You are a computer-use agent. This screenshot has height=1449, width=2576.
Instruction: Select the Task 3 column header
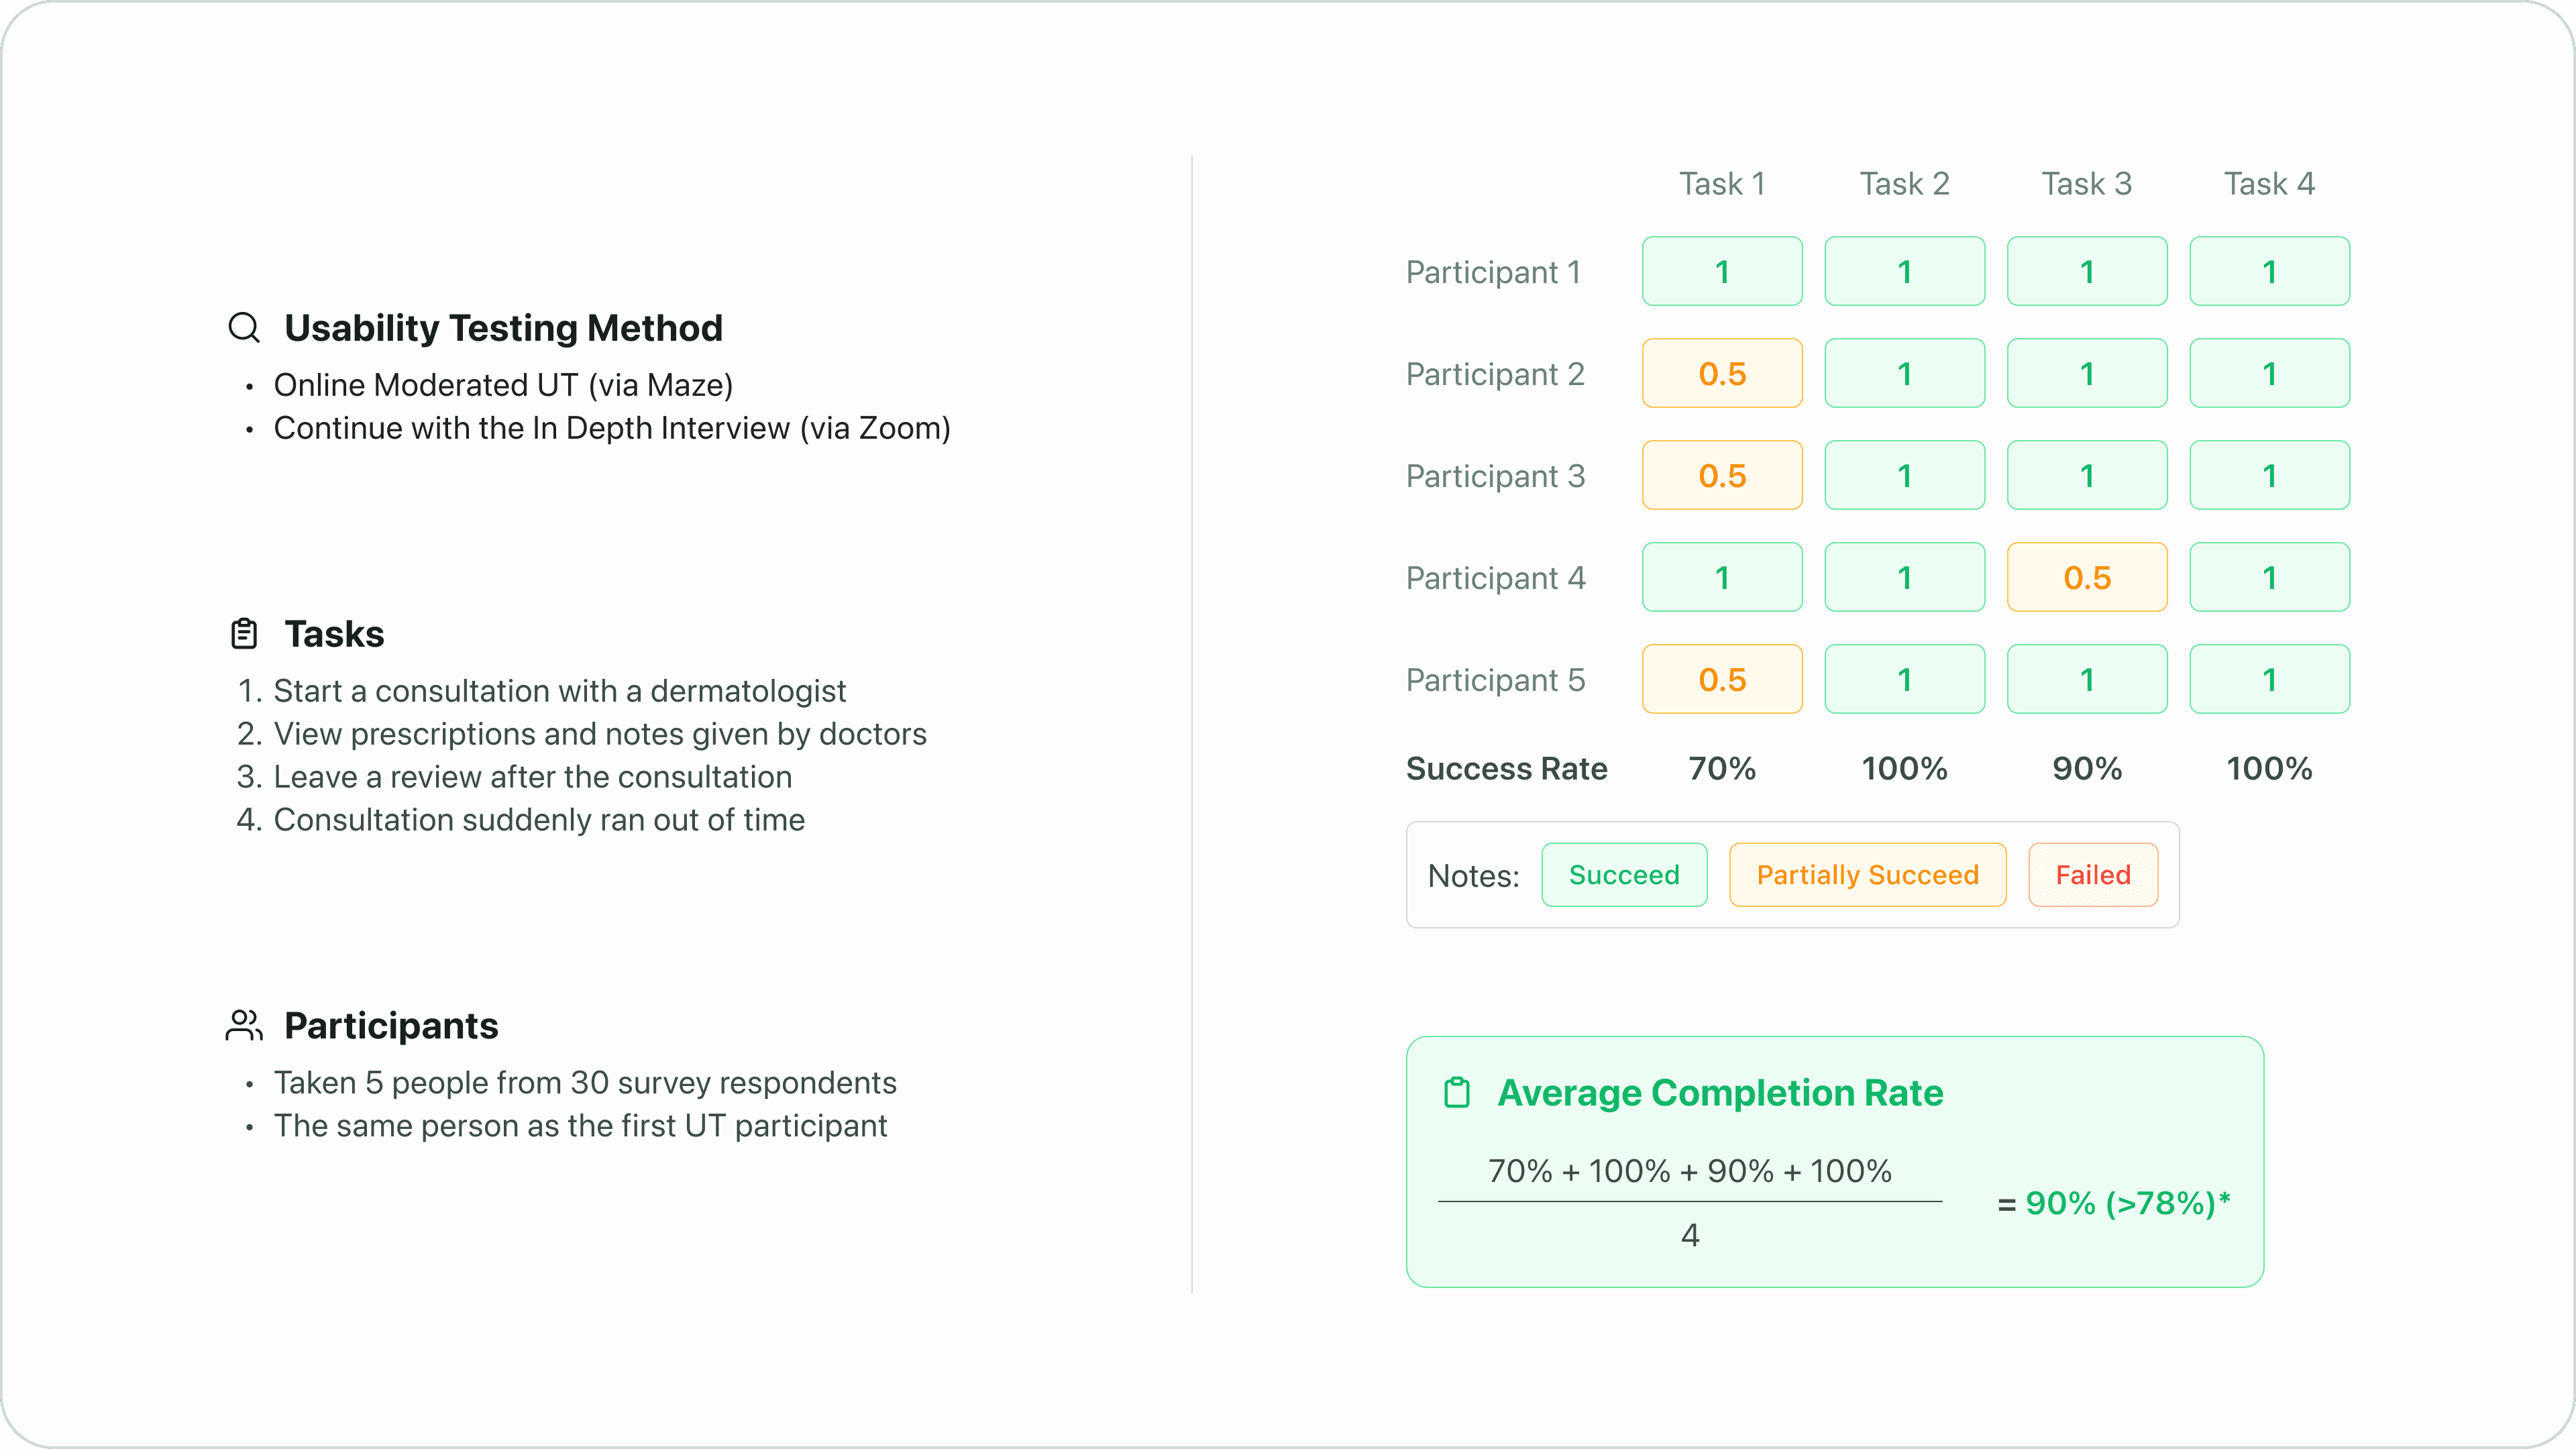click(2087, 183)
